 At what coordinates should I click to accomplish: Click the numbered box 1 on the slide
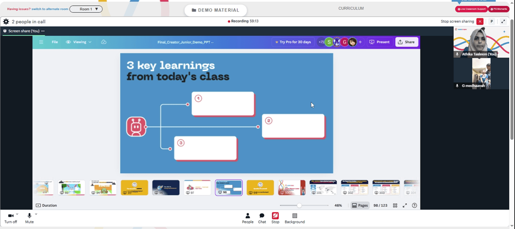(222, 104)
